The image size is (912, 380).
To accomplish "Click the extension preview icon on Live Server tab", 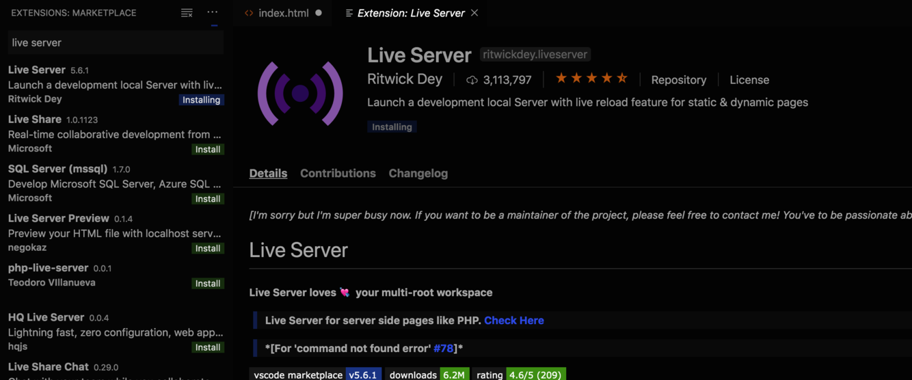I will click(349, 13).
